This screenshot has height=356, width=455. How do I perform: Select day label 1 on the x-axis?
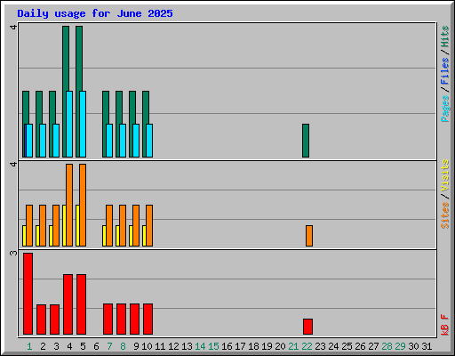(29, 346)
